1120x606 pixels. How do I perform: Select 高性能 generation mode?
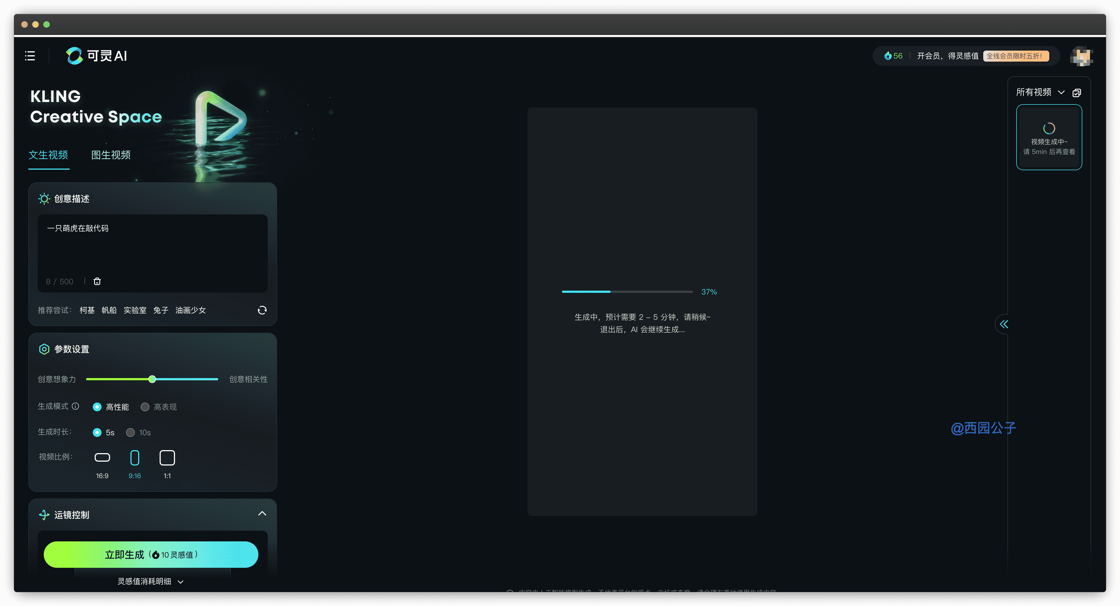(111, 407)
